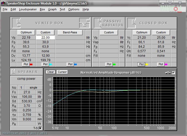This screenshot has width=187, height=136.
Task: Click the closed box enclosure icon
Action: [131, 23]
